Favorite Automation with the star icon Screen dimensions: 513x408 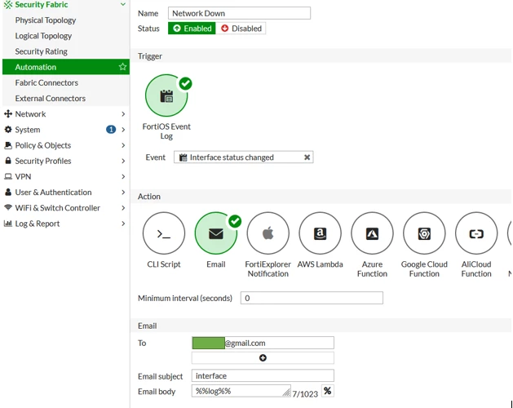[x=122, y=67]
